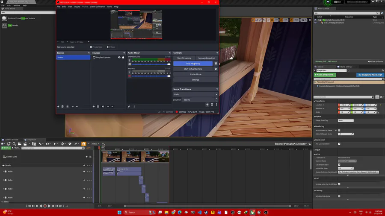The width and height of the screenshot is (385, 216).
Task: Open the Fade scene transition dropdown
Action: pyautogui.click(x=195, y=94)
